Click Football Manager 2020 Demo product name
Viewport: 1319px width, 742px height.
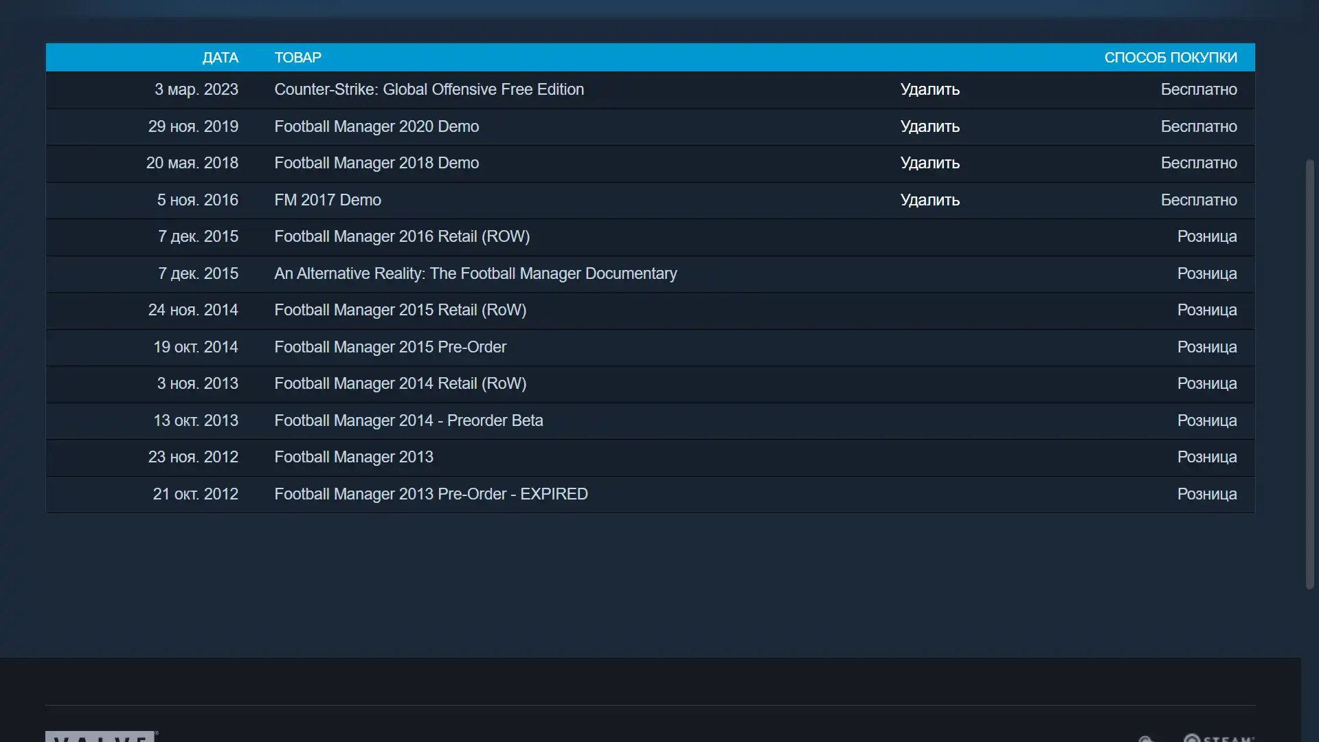pos(376,126)
